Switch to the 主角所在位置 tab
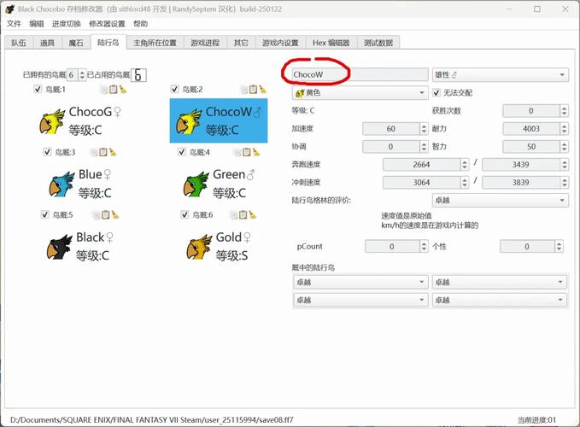This screenshot has height=427, width=580. [155, 43]
